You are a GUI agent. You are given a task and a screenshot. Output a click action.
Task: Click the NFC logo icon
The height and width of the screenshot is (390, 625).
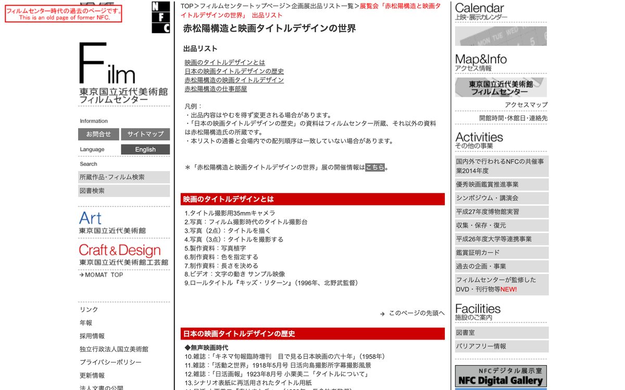click(160, 17)
